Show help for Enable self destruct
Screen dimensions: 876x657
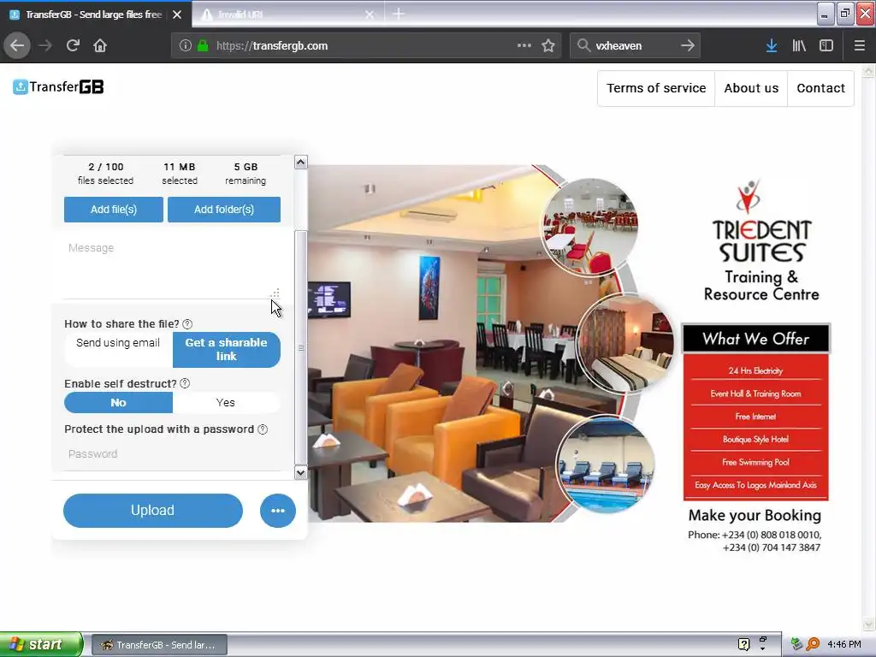185,383
